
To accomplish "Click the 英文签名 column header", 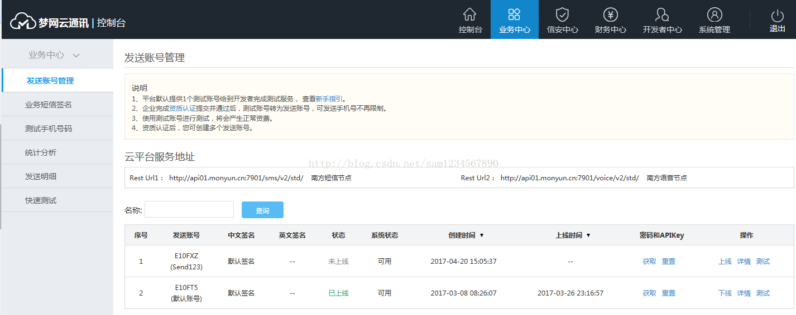I will [x=292, y=235].
